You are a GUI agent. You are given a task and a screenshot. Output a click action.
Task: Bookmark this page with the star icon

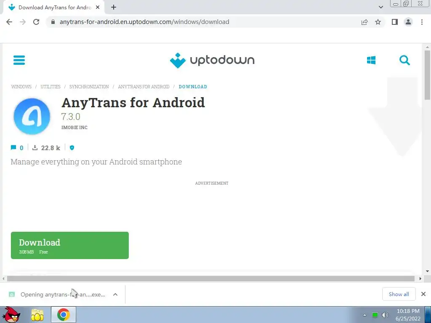tap(378, 22)
